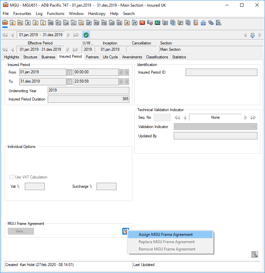Screen dimensions: 265x273
Task: Click the briefcase toolbar icon
Action: (x=5, y=23)
